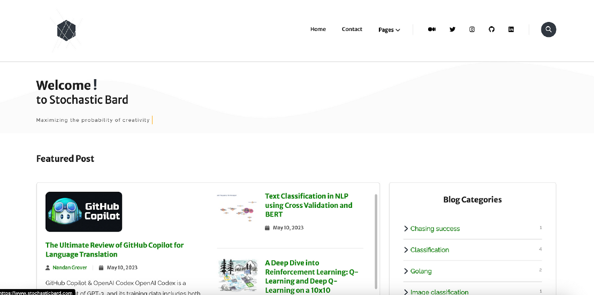Click the count 4 beside Classification

point(540,249)
